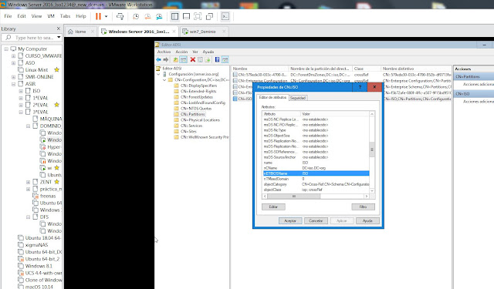
Task: Toggle VMware full screen mode icon
Action: pos(198,16)
